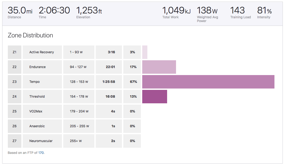Viewport: 285px width, 166px height.
Task: Click the FTP value 170 link
Action: [41, 153]
